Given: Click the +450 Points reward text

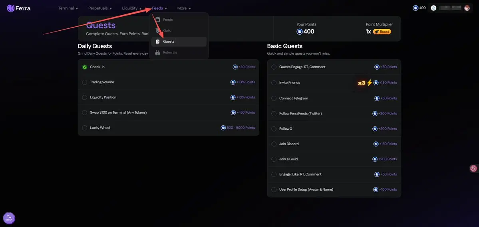Looking at the screenshot, I should point(246,113).
